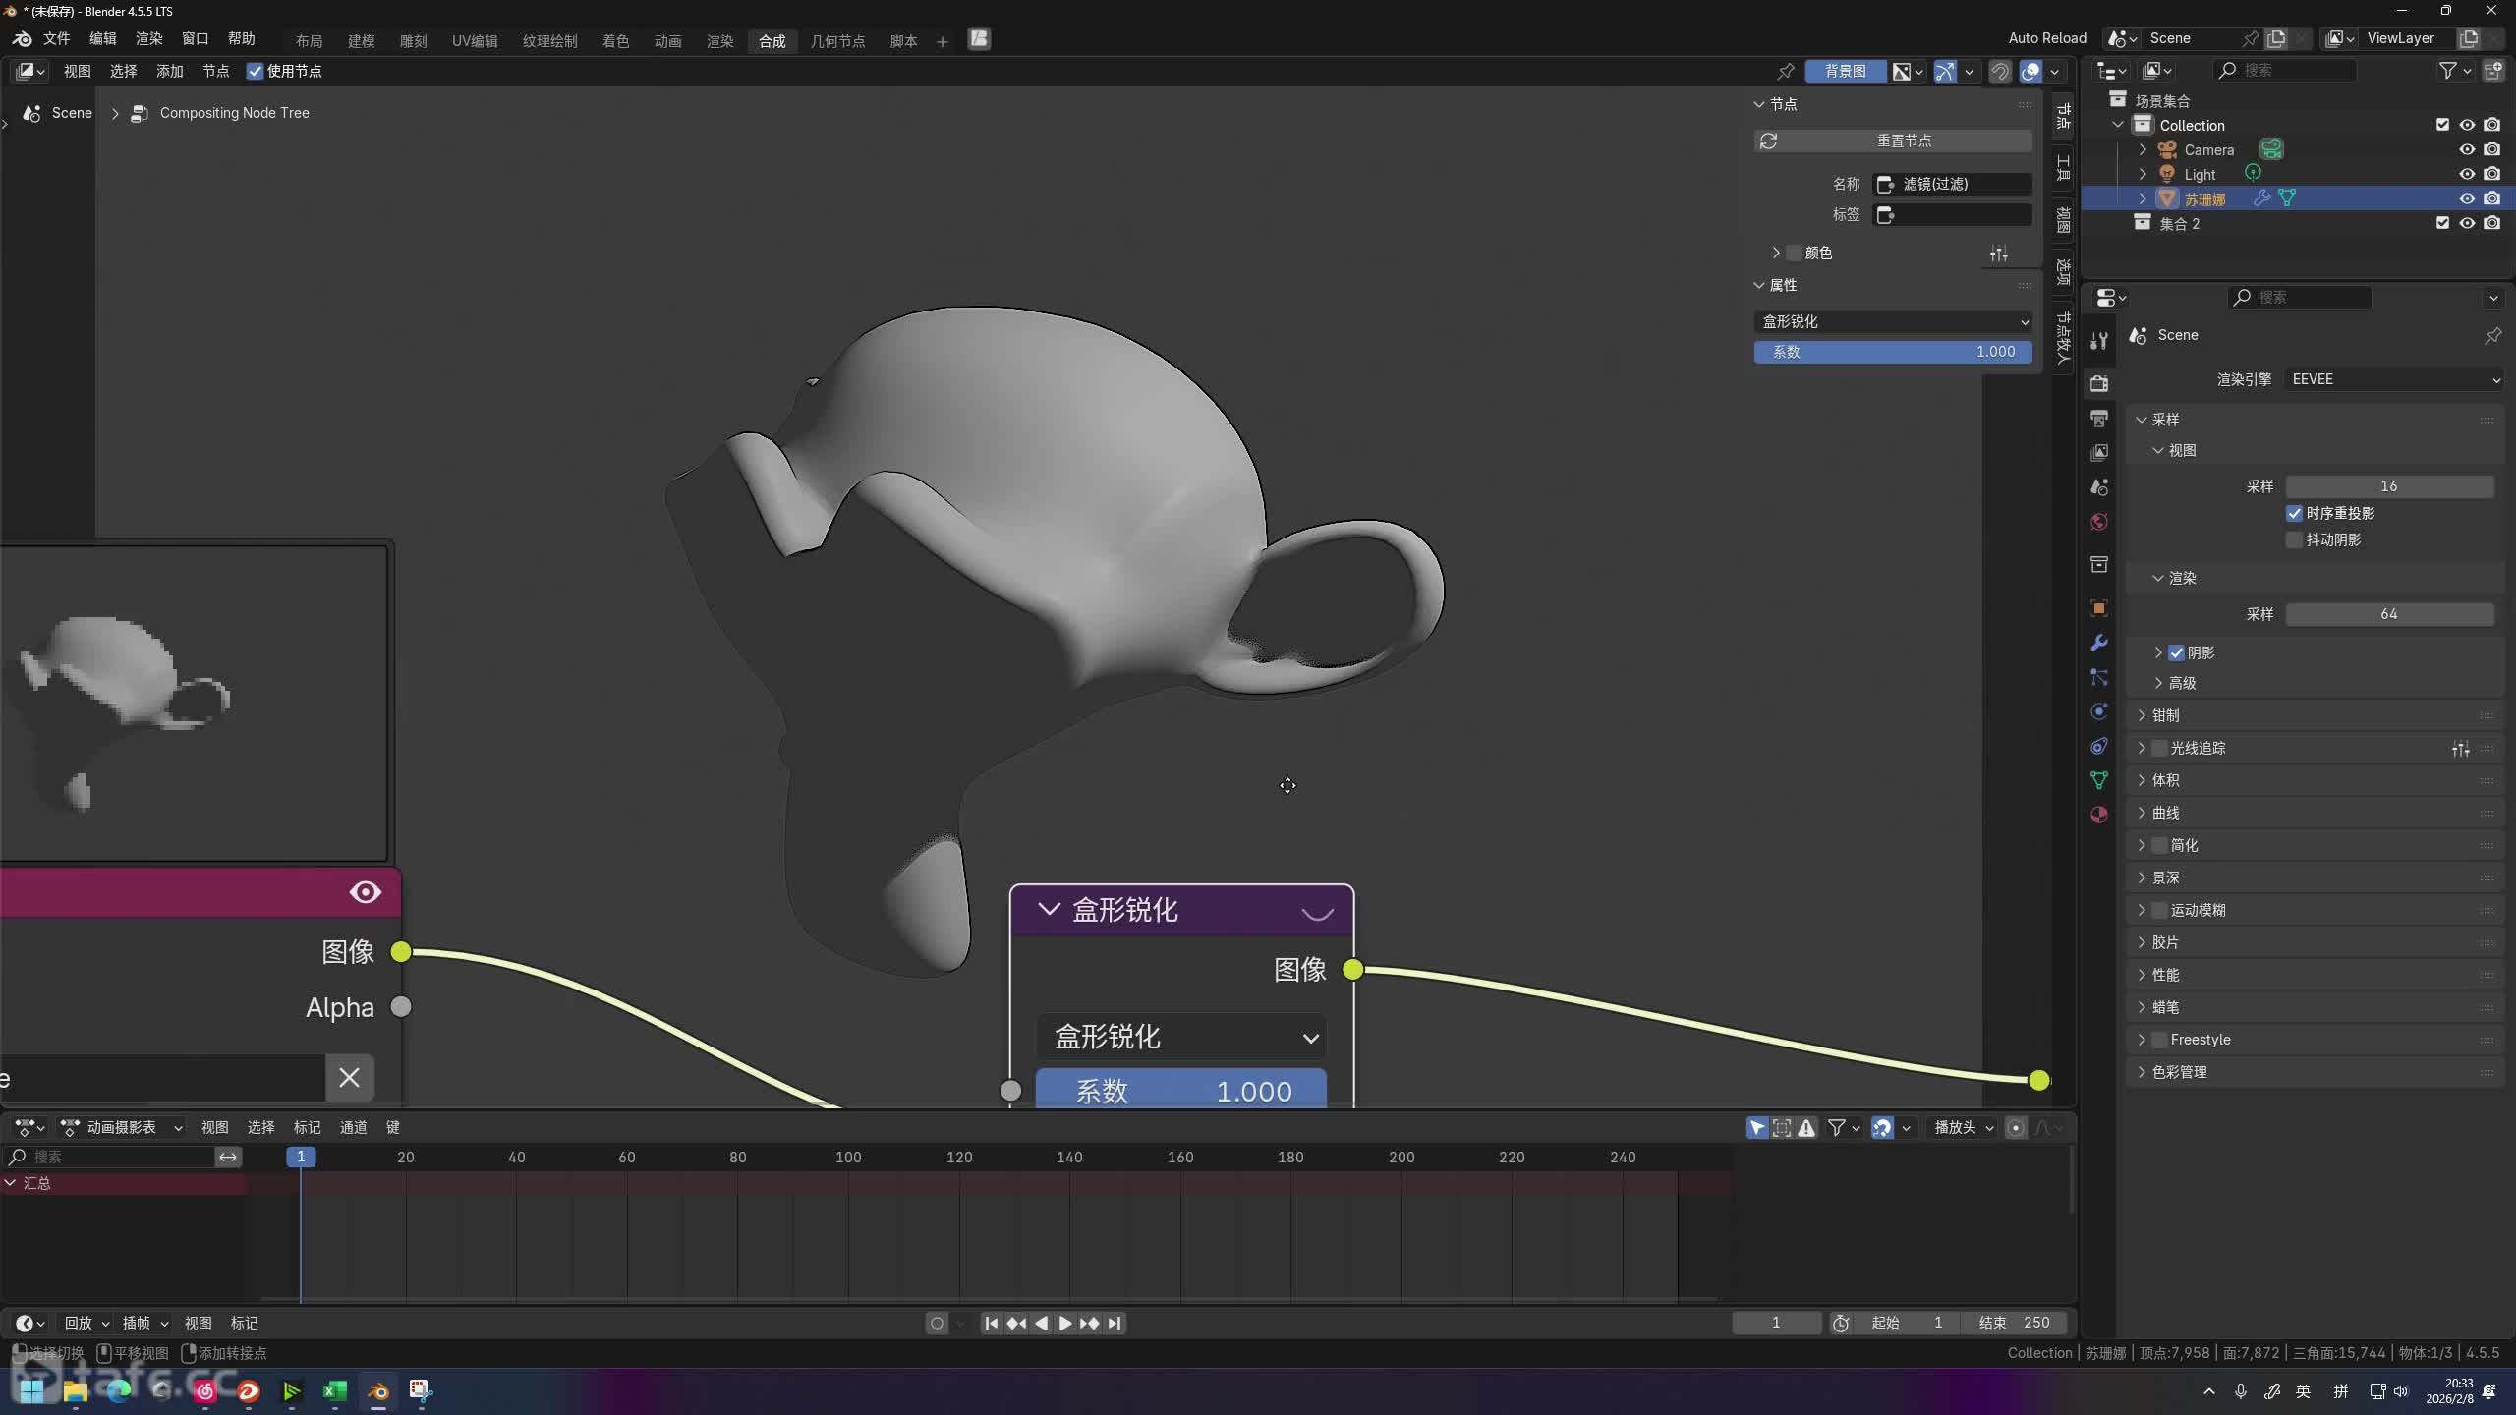Switch to the Geometry Nodes workspace tab
Image resolution: width=2516 pixels, height=1415 pixels.
pyautogui.click(x=837, y=40)
